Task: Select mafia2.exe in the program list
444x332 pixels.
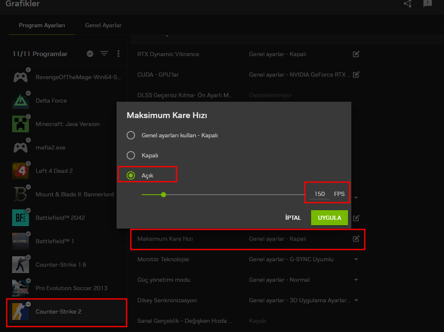Action: pos(68,148)
